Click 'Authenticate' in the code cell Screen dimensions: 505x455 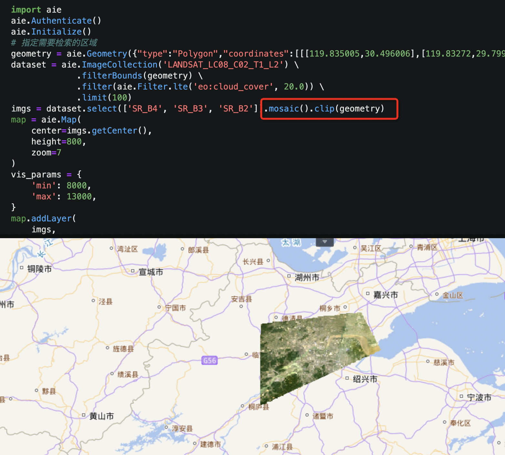point(61,21)
